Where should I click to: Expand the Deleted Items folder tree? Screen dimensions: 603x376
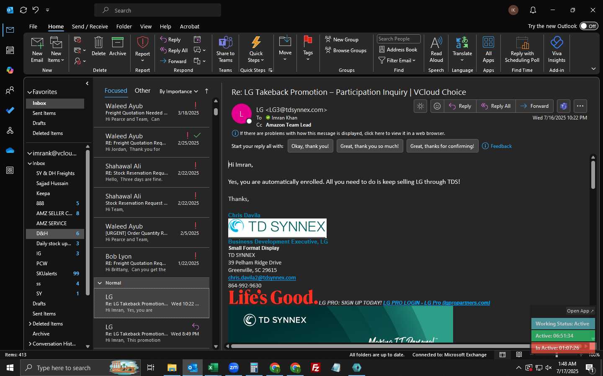[x=30, y=324]
